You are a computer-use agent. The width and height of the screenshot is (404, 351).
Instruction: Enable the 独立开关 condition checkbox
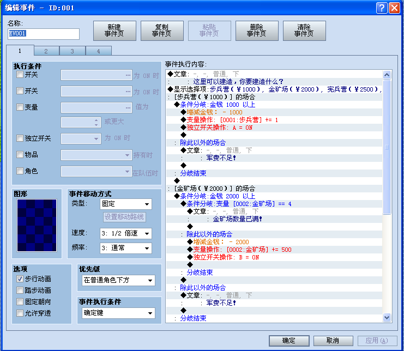(x=20, y=138)
